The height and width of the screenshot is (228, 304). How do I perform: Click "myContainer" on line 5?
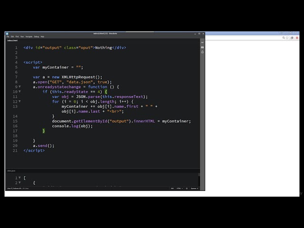coord(56,67)
